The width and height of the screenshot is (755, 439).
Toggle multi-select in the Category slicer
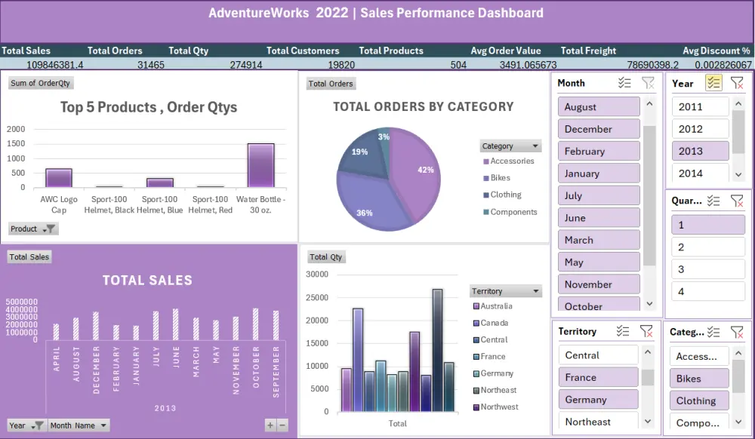713,332
